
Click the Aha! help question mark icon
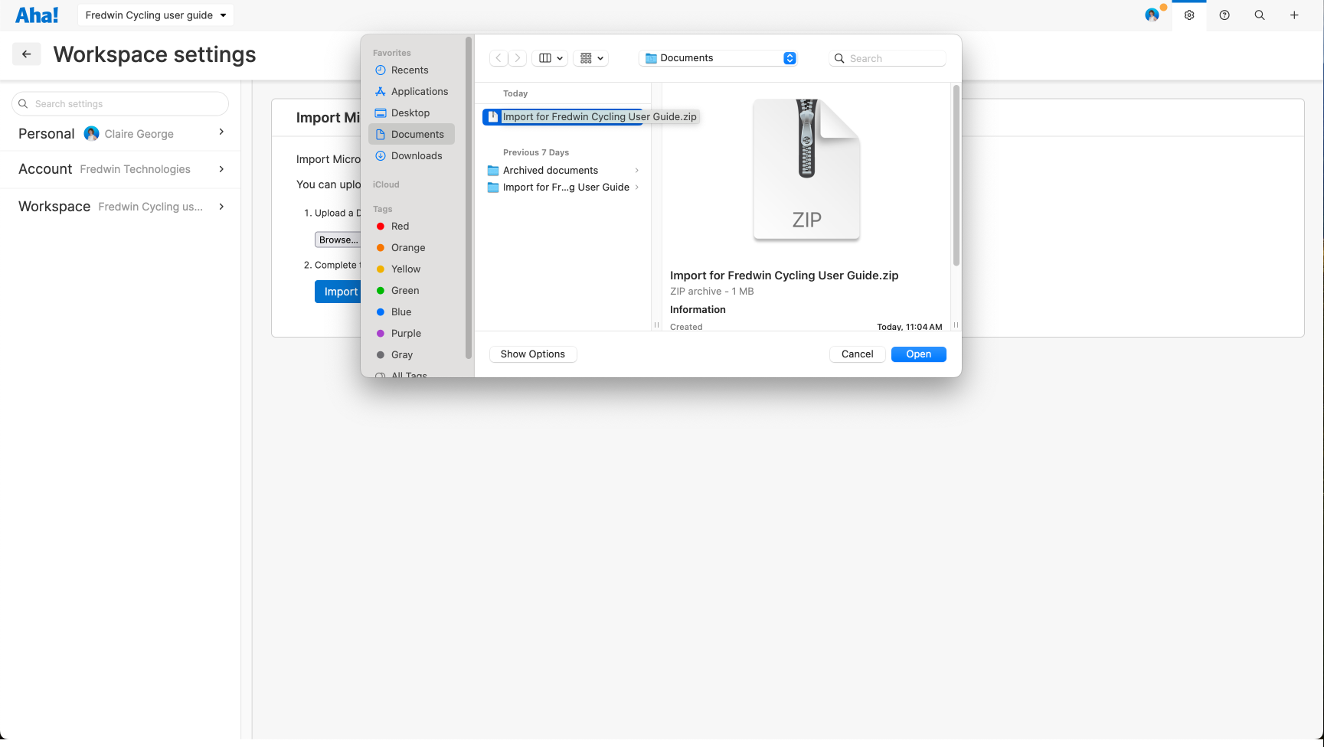point(1224,15)
